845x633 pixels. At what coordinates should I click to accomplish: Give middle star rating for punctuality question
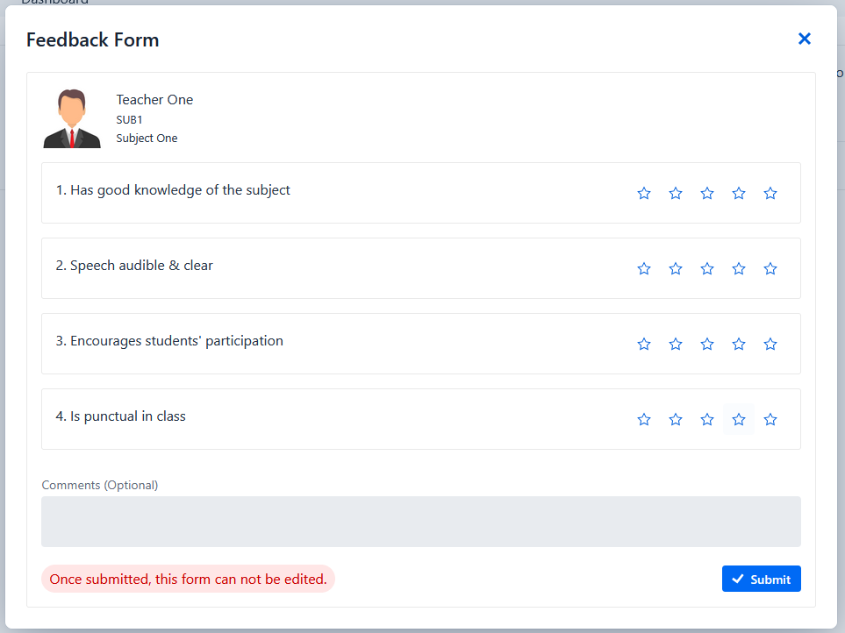707,419
